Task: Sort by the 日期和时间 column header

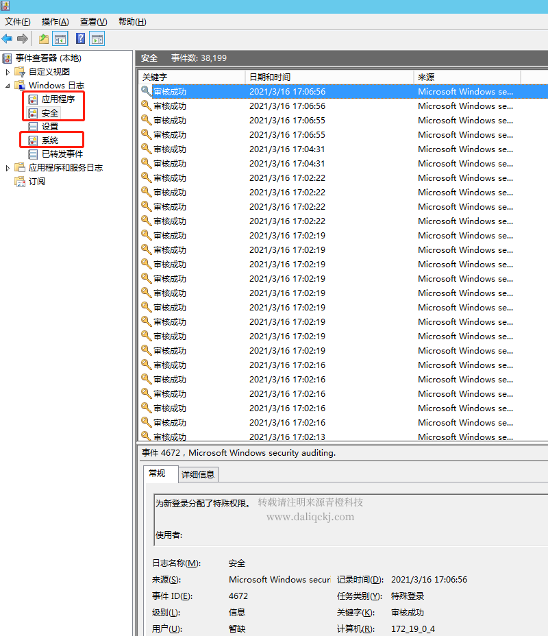Action: 329,77
